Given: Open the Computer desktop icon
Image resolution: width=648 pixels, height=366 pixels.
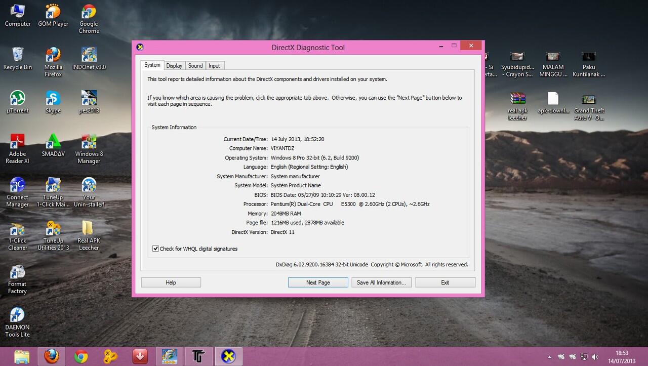Looking at the screenshot, I should 18,15.
